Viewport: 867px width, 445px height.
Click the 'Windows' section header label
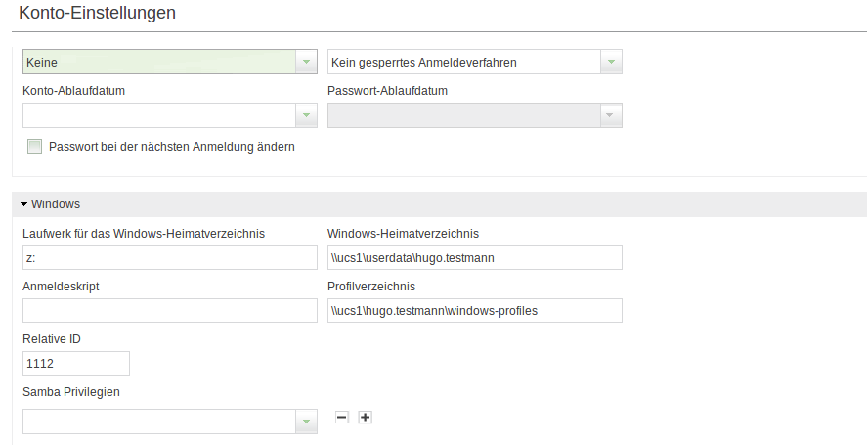[56, 204]
